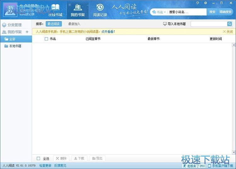Click the 最新章节 column header

tap(154, 39)
